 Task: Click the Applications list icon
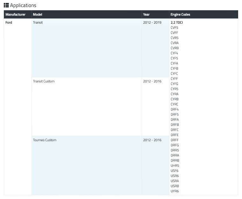tap(6, 5)
